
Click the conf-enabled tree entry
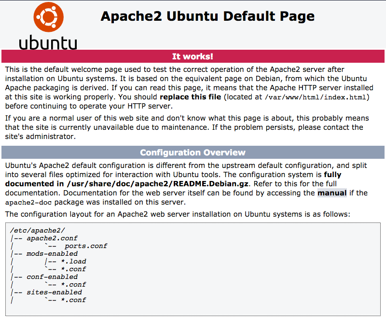[x=52, y=277]
